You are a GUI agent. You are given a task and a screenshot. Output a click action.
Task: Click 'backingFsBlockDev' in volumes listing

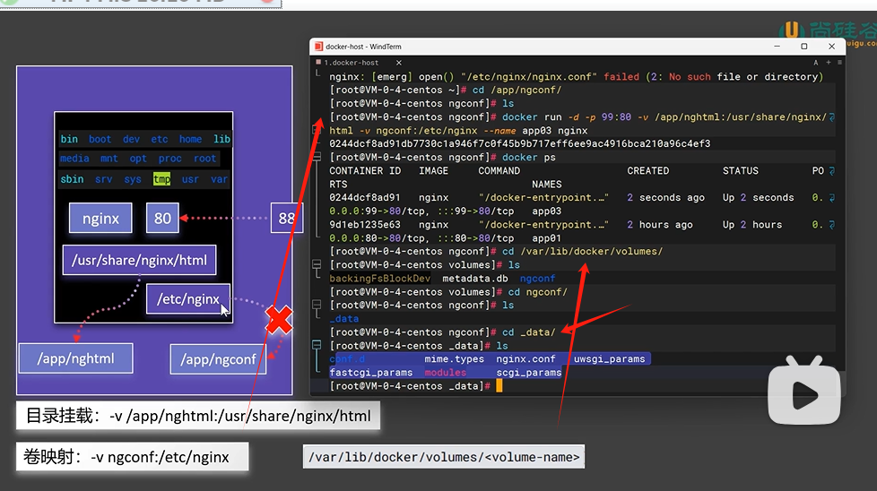coord(380,278)
